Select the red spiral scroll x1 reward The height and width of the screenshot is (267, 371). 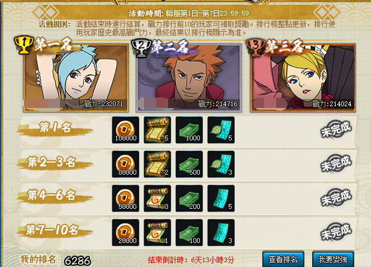157,232
